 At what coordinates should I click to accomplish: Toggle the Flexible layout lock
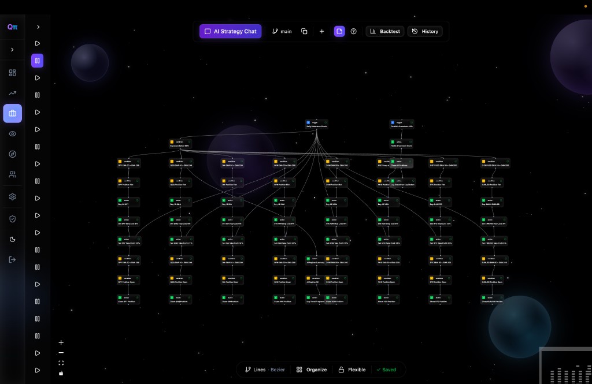click(351, 370)
